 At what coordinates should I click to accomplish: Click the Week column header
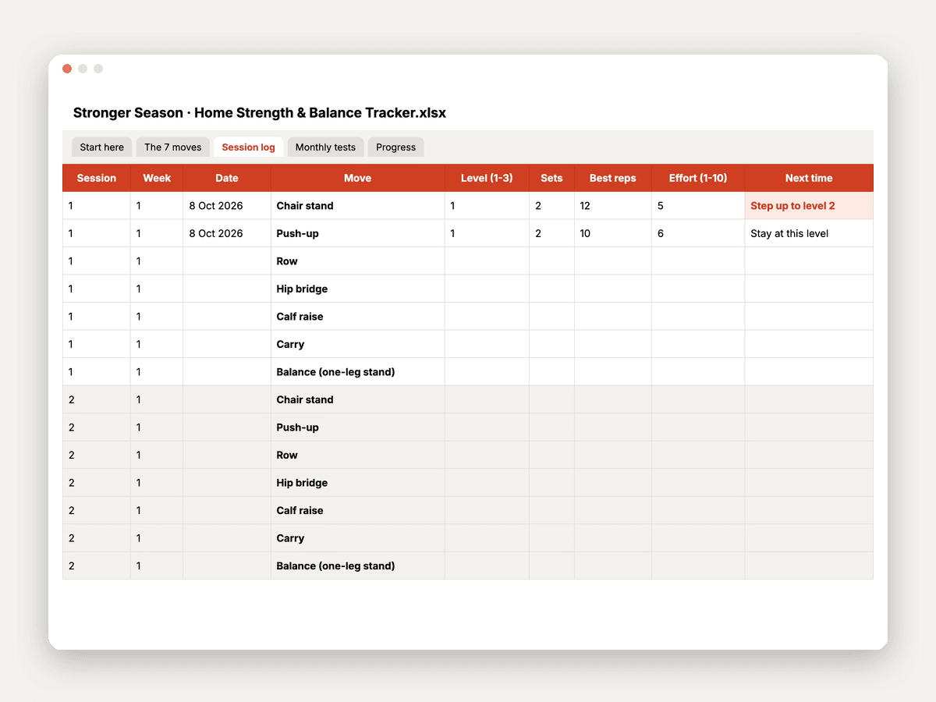pyautogui.click(x=157, y=178)
